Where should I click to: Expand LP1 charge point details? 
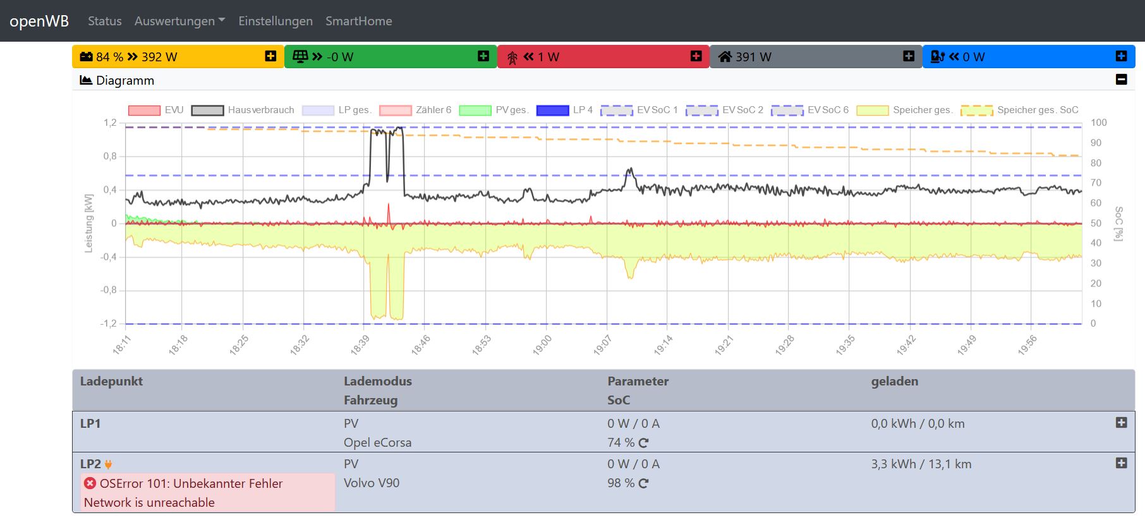pos(1121,423)
